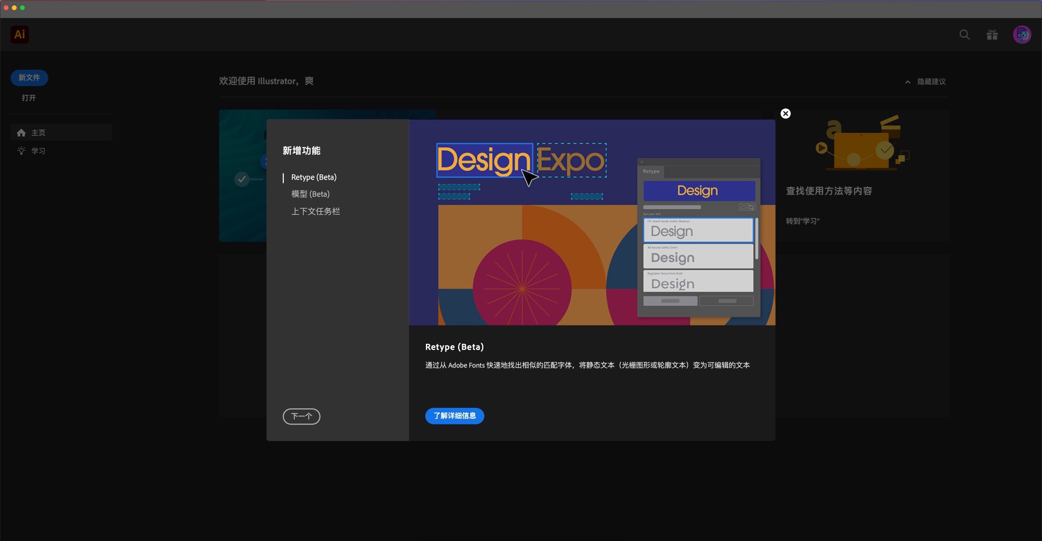Click welcome text 欢迎使用 Illustrator
The height and width of the screenshot is (541, 1042).
point(266,81)
